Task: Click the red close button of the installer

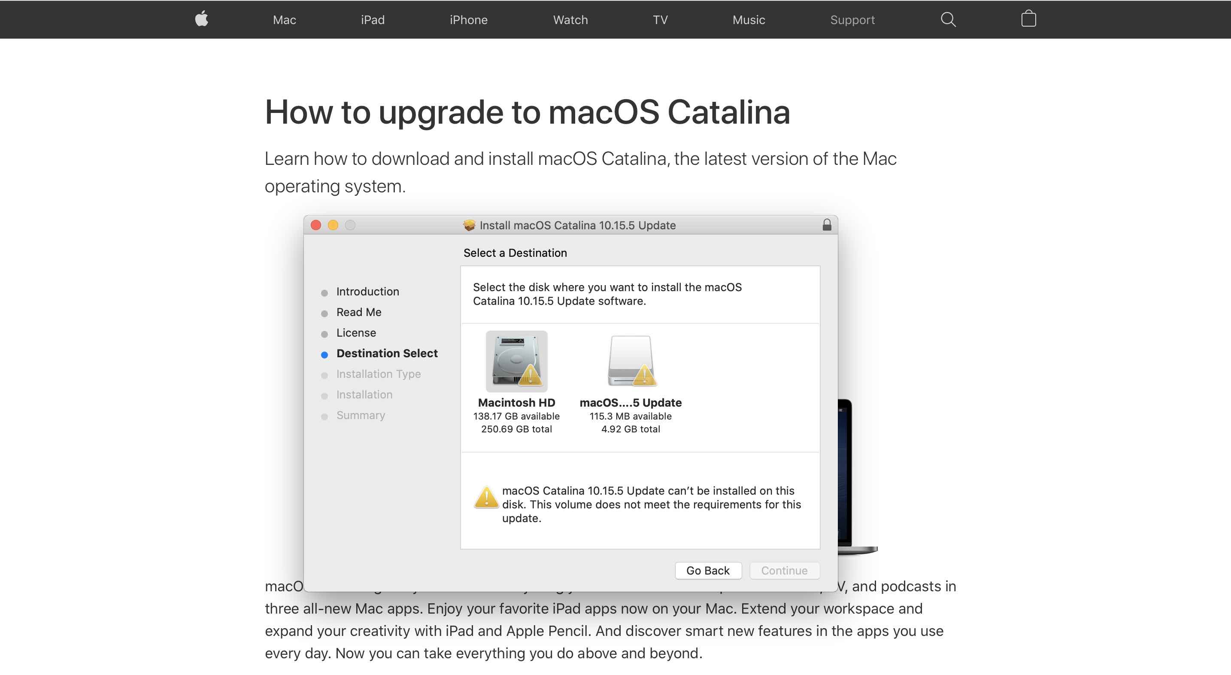Action: (316, 225)
